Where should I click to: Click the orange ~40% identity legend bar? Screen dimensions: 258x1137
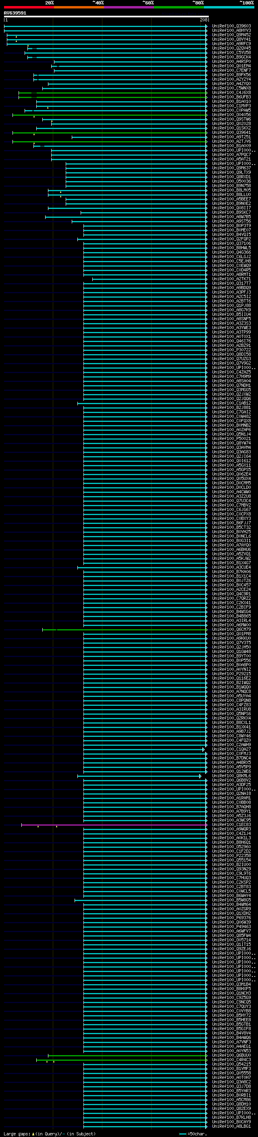(x=79, y=7)
